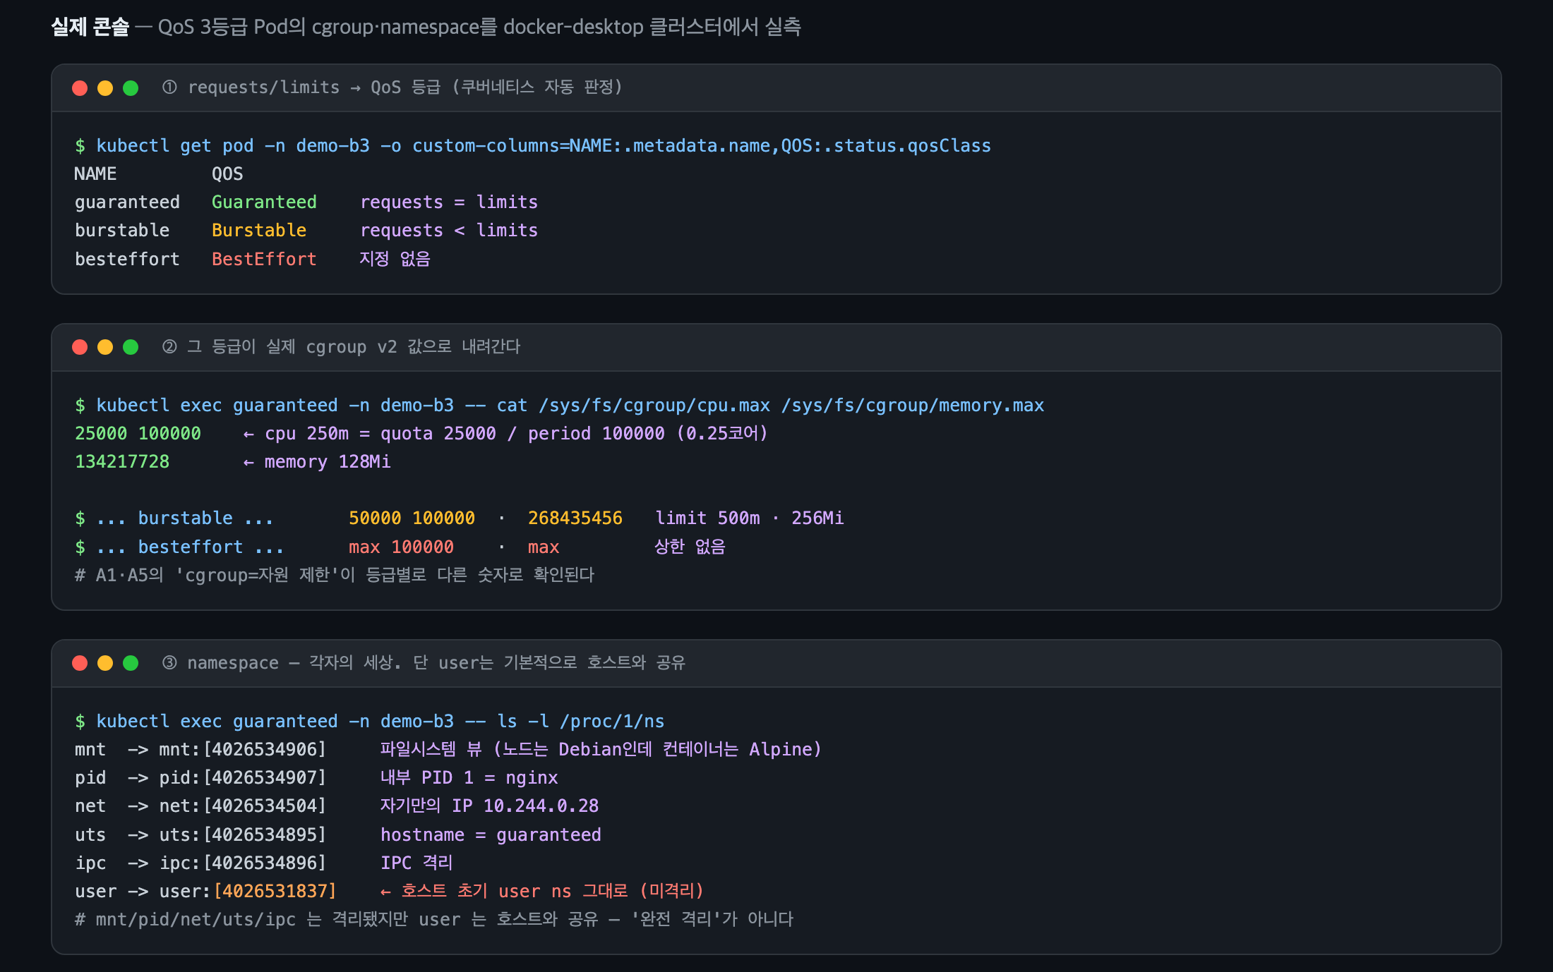Image resolution: width=1553 pixels, height=972 pixels.
Task: Click the '134217728' memory.max output
Action: click(122, 462)
